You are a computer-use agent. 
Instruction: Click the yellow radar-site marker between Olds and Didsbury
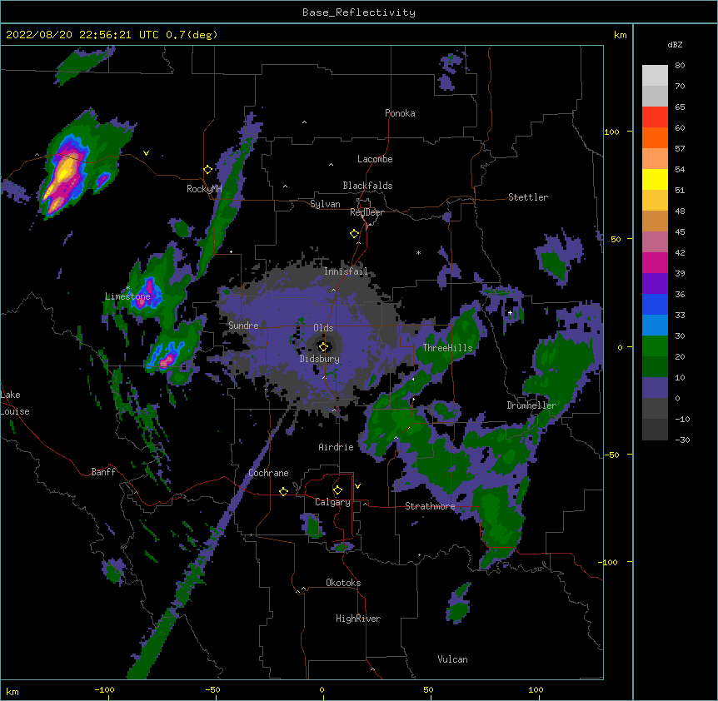click(323, 347)
